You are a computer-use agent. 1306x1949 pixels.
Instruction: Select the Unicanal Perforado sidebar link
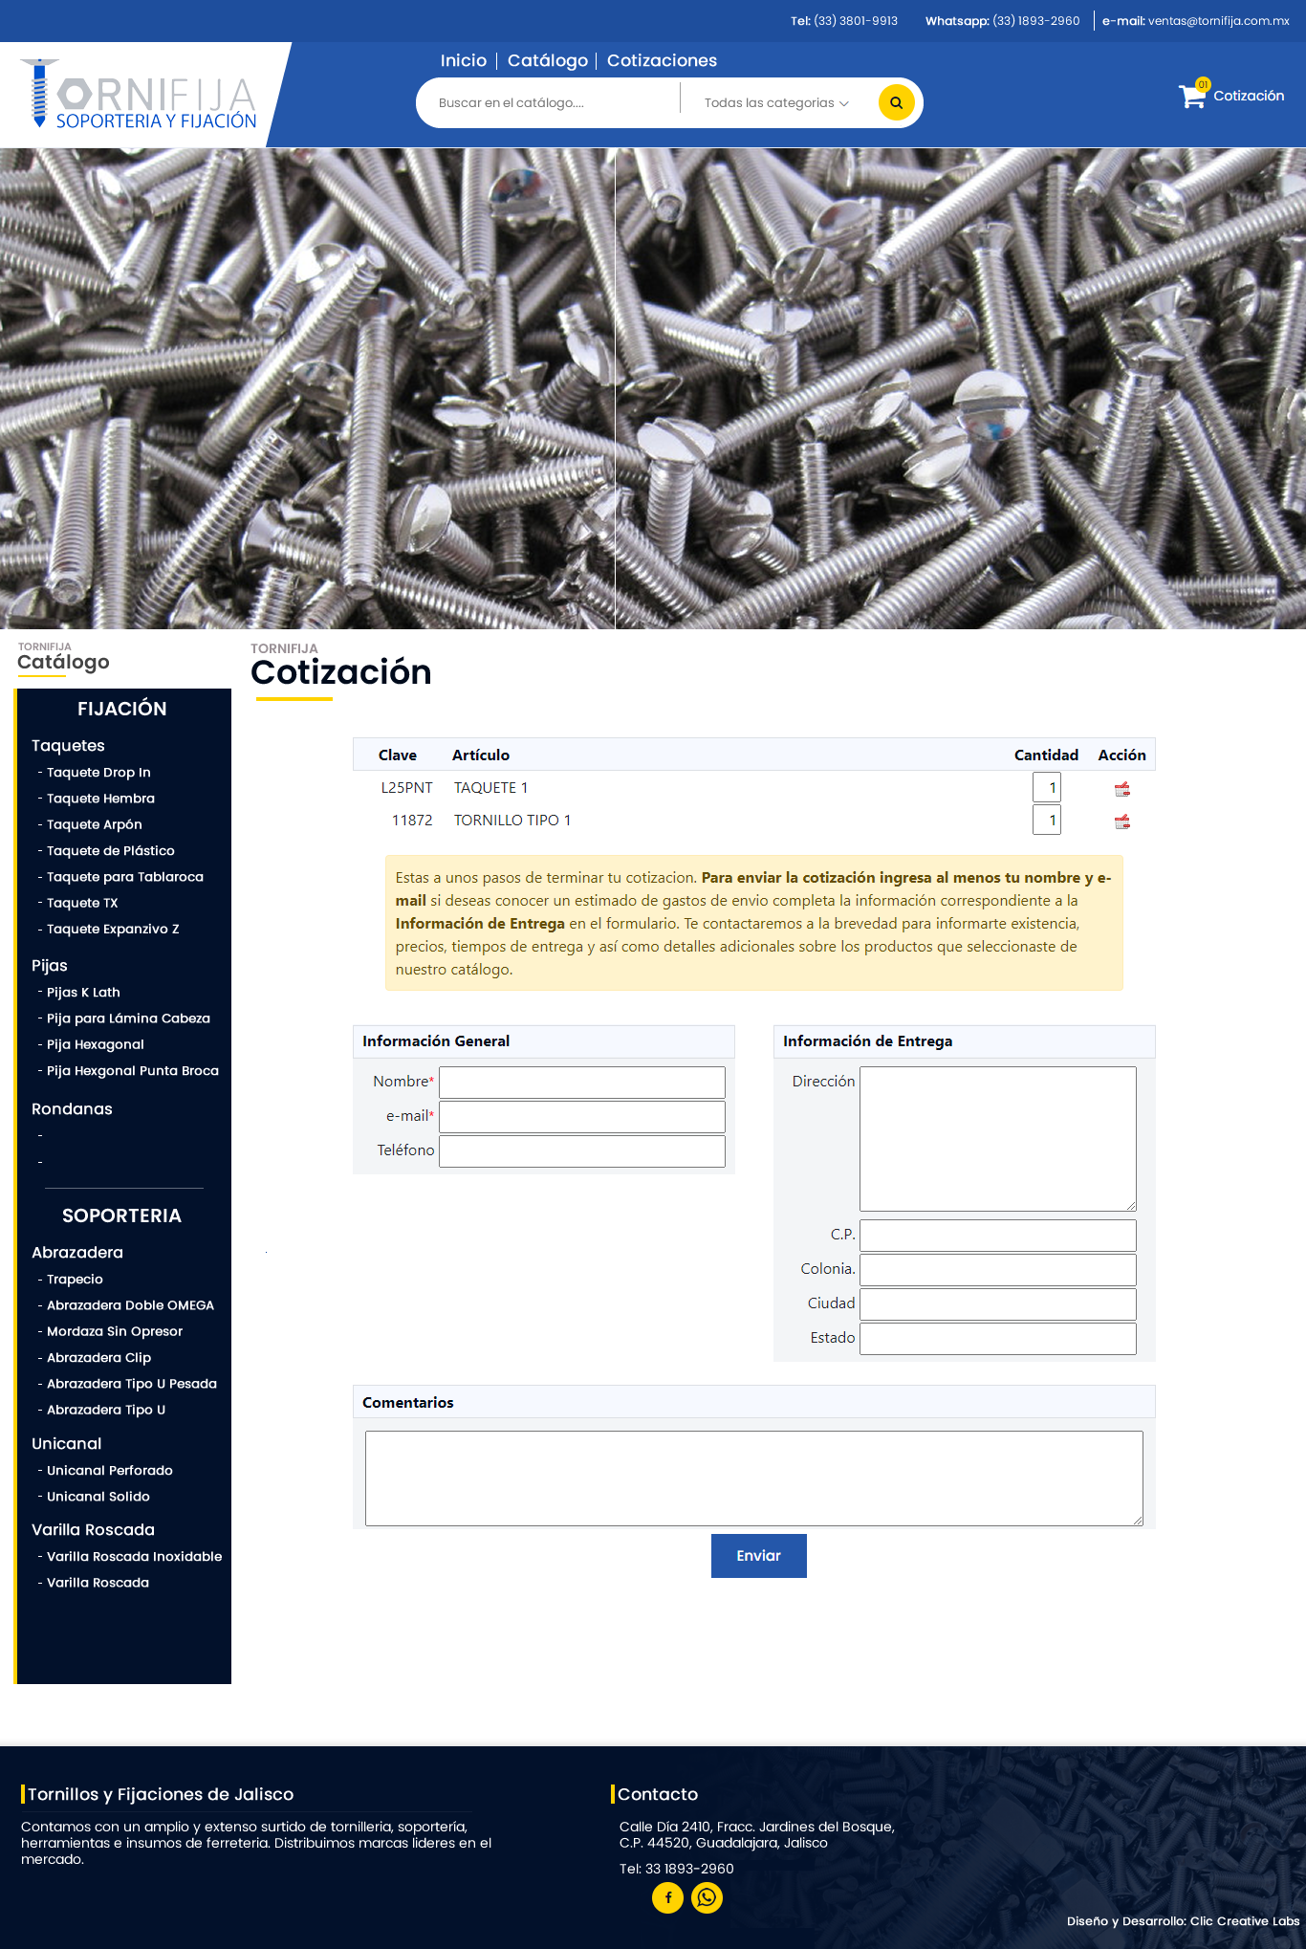(109, 1471)
